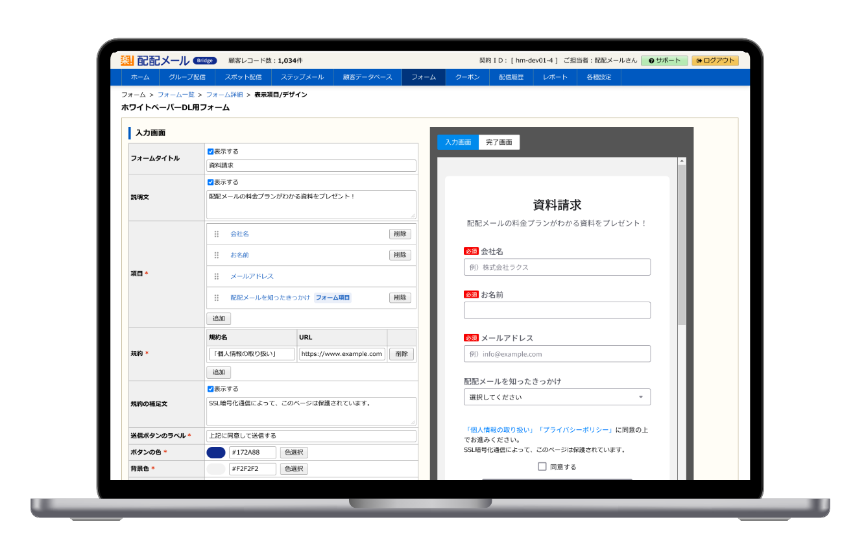Click the 説明文 text area
Image resolution: width=842 pixels, height=548 pixels.
tap(311, 204)
